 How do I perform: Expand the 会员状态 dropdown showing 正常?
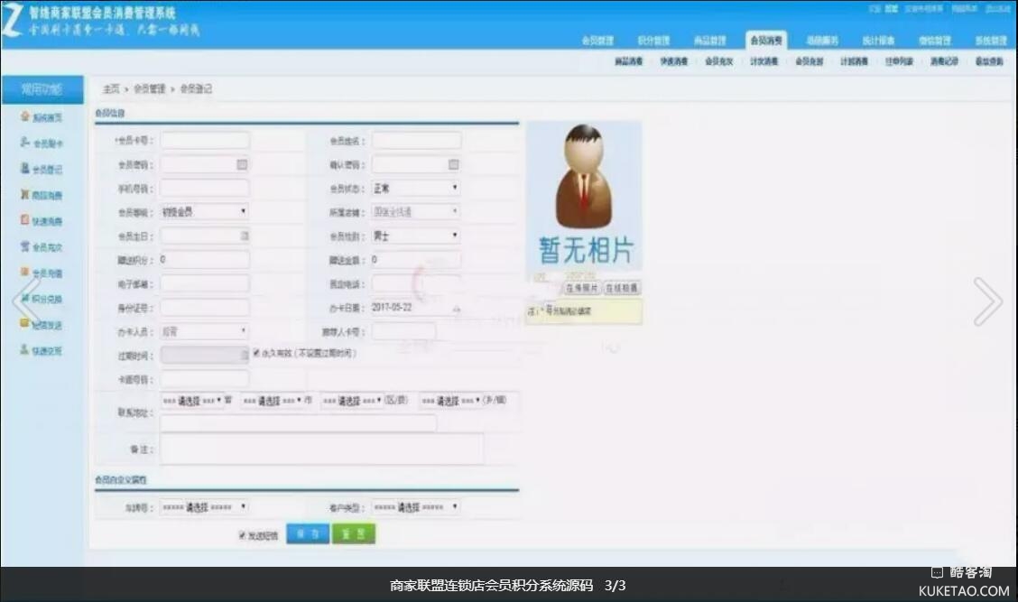pyautogui.click(x=416, y=188)
